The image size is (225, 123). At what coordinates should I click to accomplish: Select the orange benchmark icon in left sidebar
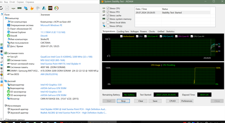[2, 85]
